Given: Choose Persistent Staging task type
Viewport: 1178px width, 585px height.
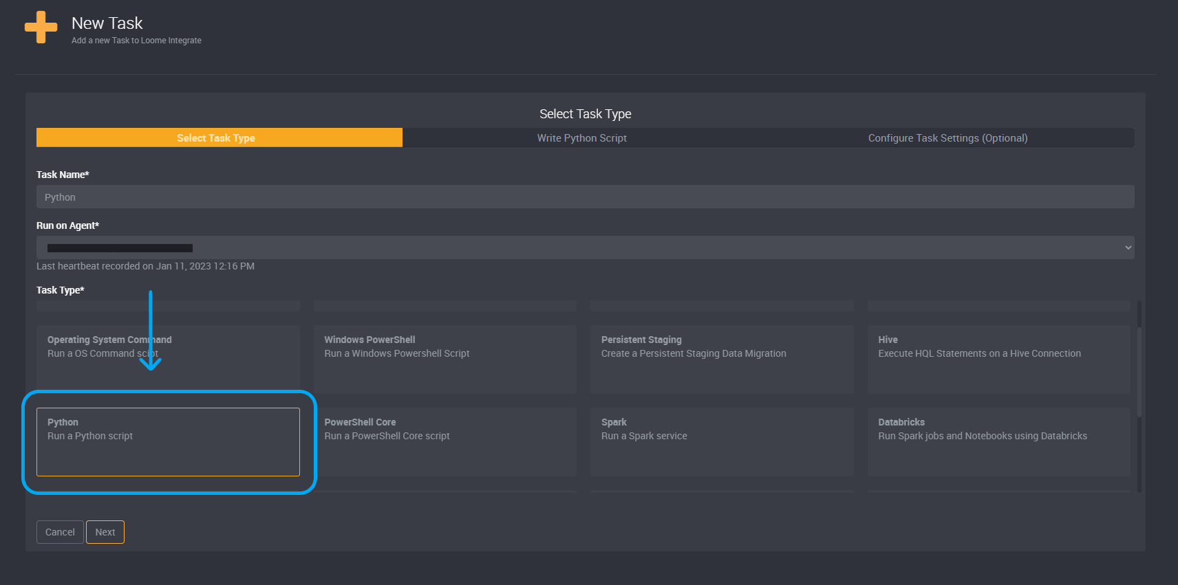Looking at the screenshot, I should click(722, 360).
